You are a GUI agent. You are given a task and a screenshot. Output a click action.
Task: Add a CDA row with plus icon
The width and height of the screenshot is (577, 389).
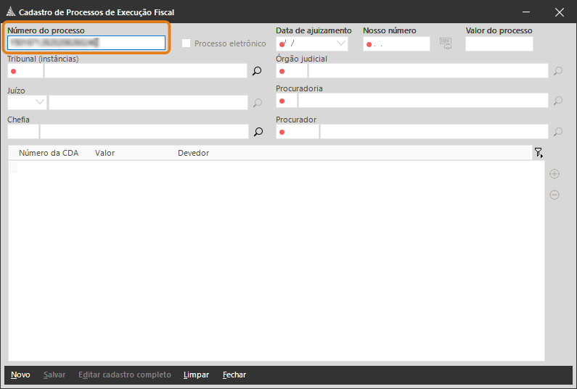point(555,174)
